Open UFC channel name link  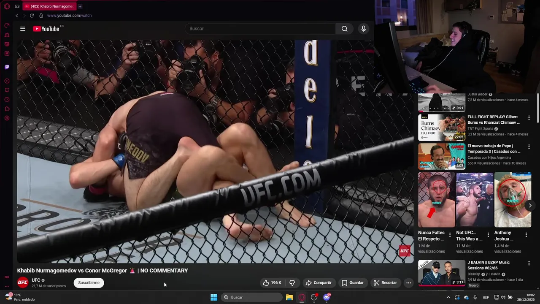click(36, 280)
